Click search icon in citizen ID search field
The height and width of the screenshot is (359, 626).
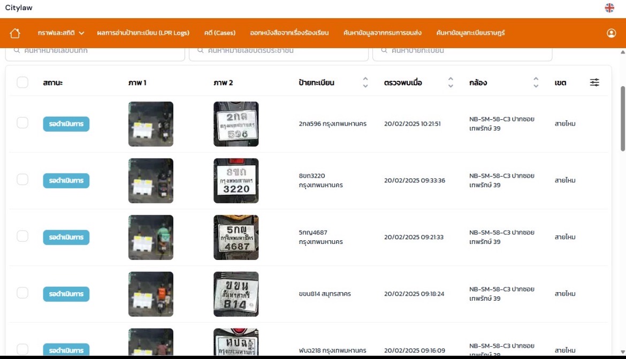pyautogui.click(x=201, y=50)
